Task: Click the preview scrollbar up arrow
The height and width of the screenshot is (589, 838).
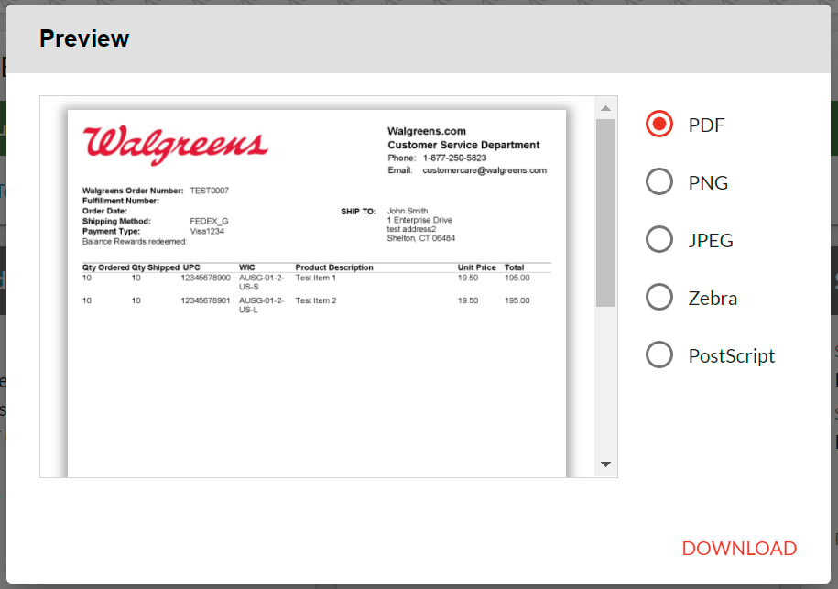Action: (x=605, y=108)
